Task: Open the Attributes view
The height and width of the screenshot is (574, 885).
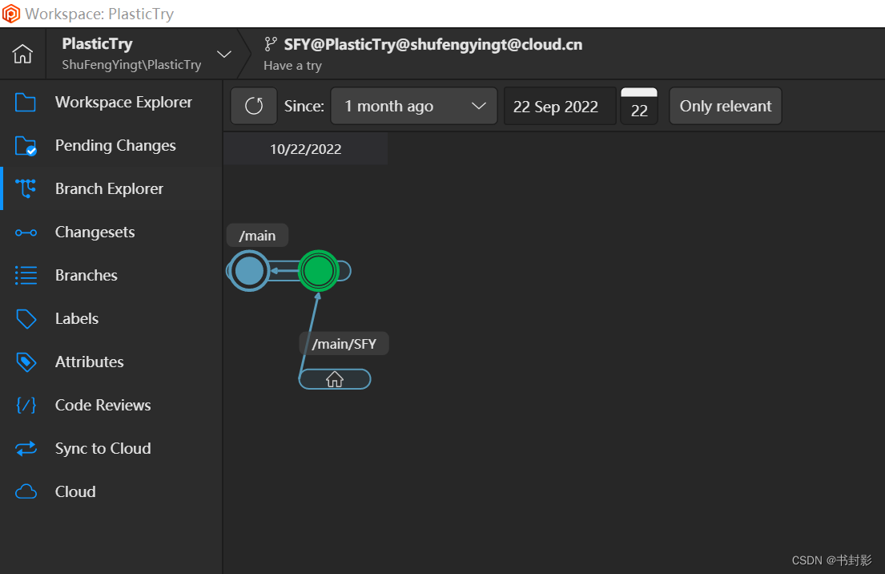Action: tap(112, 362)
